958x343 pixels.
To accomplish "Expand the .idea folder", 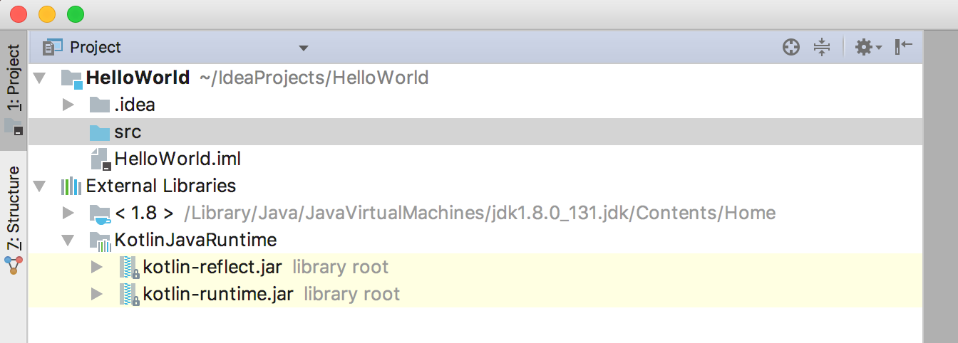I will tap(68, 105).
